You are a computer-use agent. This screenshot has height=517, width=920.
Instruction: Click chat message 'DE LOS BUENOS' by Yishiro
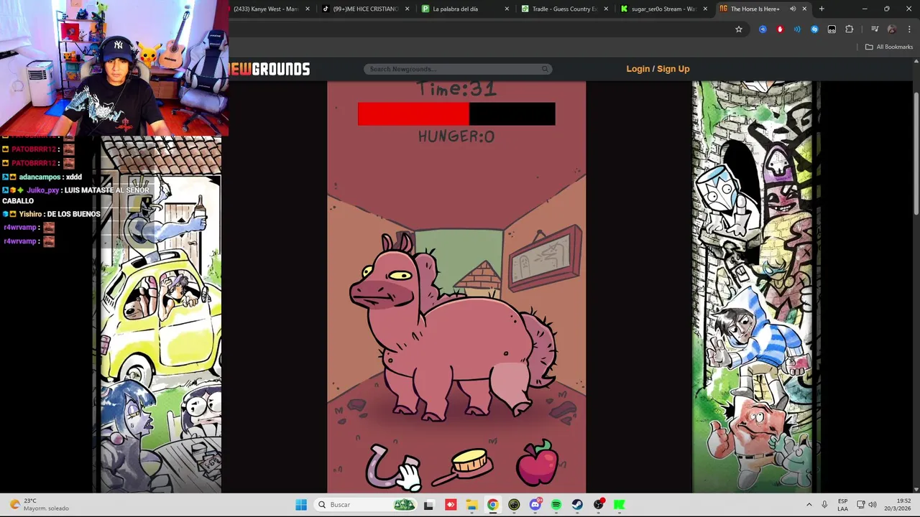[52, 214]
